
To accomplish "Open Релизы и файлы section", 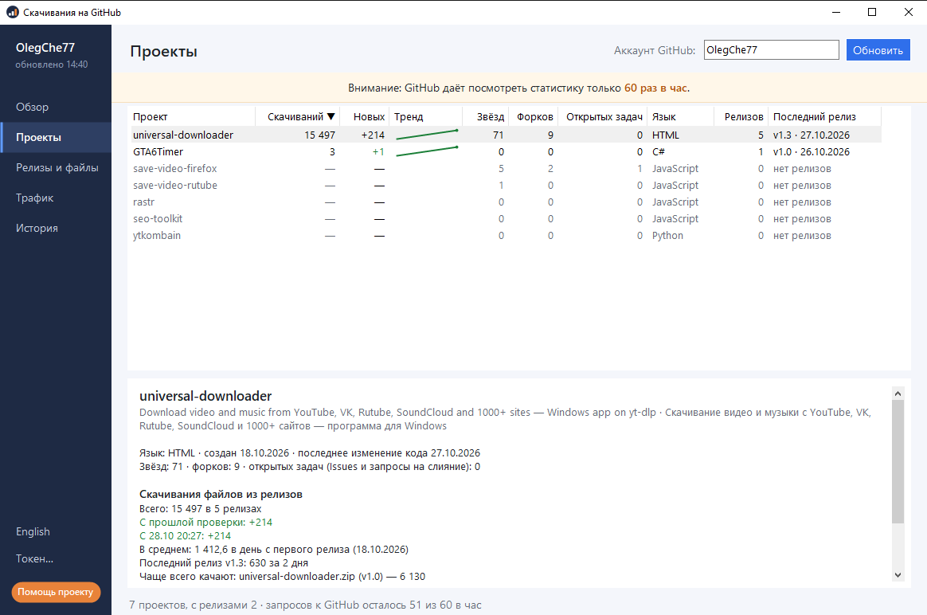I will pyautogui.click(x=56, y=168).
